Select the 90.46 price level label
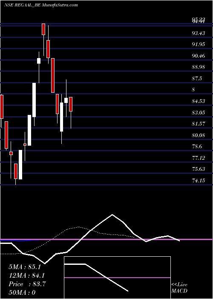This screenshot has height=299, width=213. pos(199,56)
